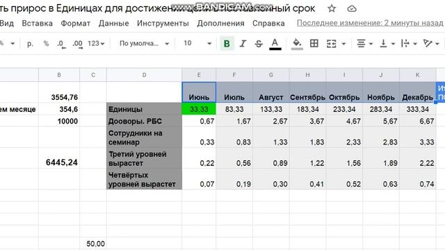Format as currency rubles

(30, 44)
